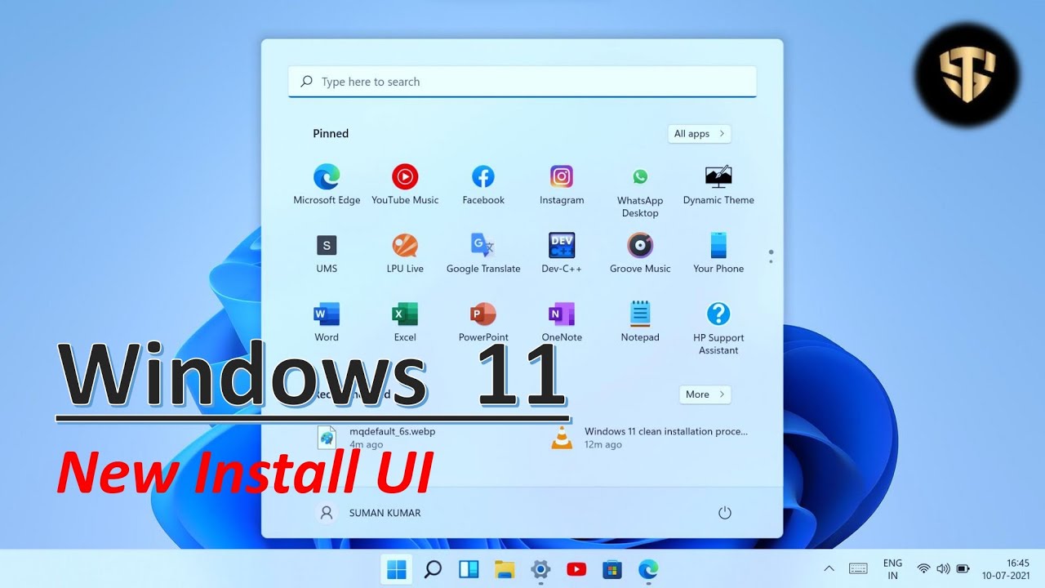This screenshot has height=588, width=1045.
Task: Open Microsoft Store on taskbar
Action: pyautogui.click(x=612, y=569)
